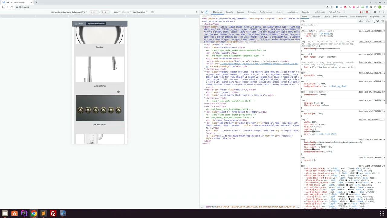Open the applications grid in taskbar
Viewport: 387px width, 218px height.
[382, 213]
